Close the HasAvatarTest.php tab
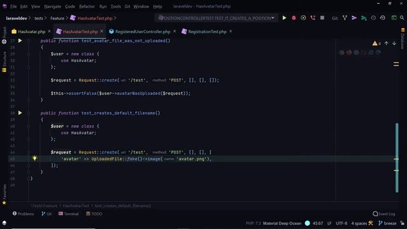Viewport: 407px width, 229px height. coord(102,31)
